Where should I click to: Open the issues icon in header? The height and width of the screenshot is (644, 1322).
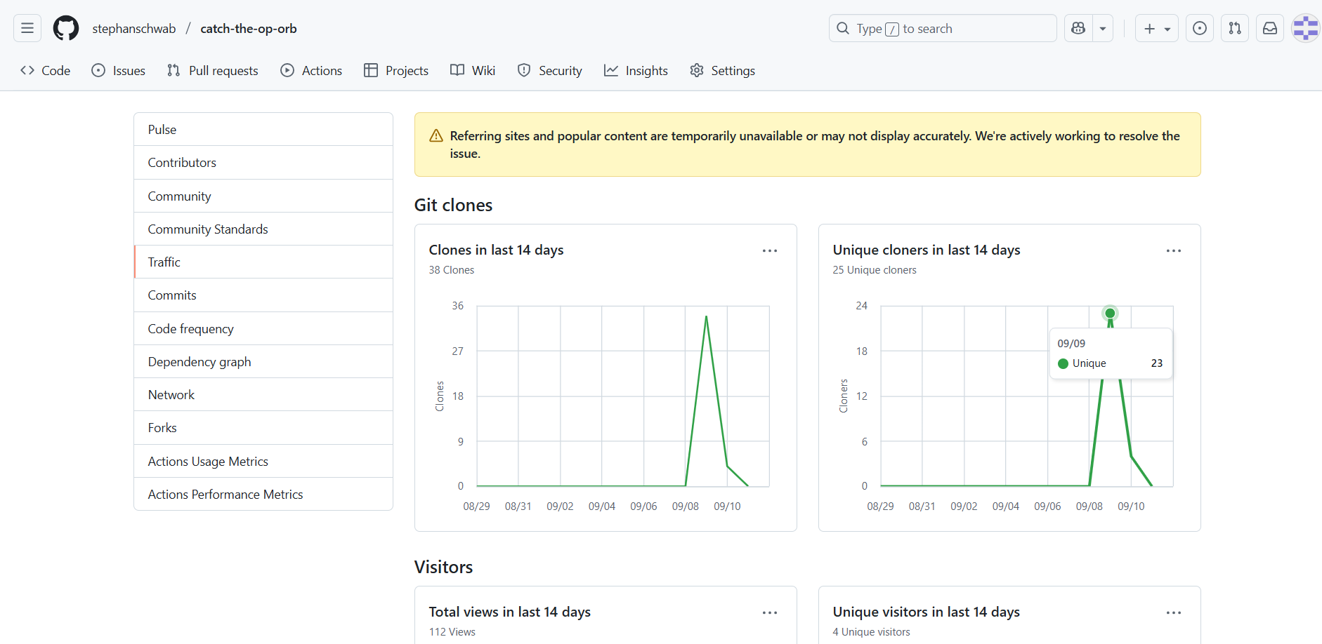[1200, 28]
